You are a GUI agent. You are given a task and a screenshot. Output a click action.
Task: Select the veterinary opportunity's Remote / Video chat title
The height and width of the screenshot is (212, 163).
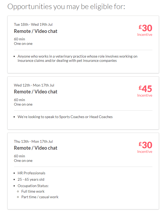click(x=36, y=31)
